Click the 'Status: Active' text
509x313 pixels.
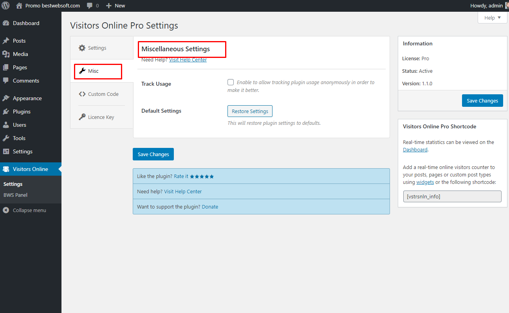point(417,71)
